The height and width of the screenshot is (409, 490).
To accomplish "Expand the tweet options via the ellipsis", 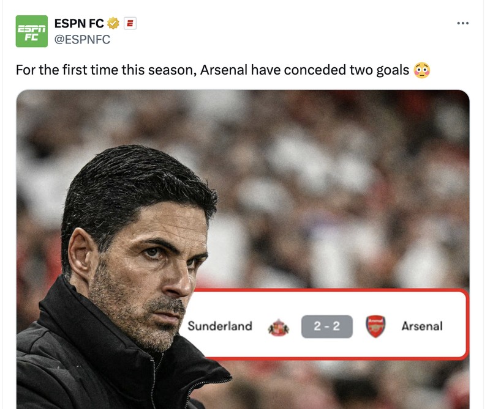I will [462, 23].
